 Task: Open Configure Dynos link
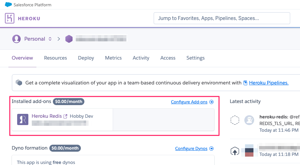[x=191, y=148]
